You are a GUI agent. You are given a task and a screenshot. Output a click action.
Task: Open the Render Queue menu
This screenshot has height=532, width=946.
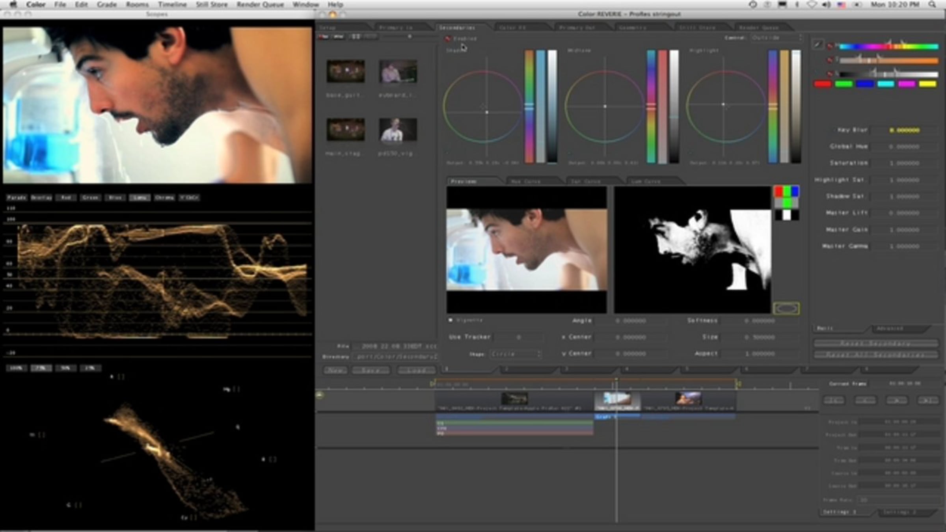[x=260, y=4]
